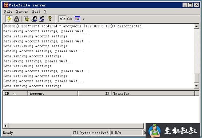The width and height of the screenshot is (202, 138).
Task: Open the Edit menu
Action: click(36, 11)
